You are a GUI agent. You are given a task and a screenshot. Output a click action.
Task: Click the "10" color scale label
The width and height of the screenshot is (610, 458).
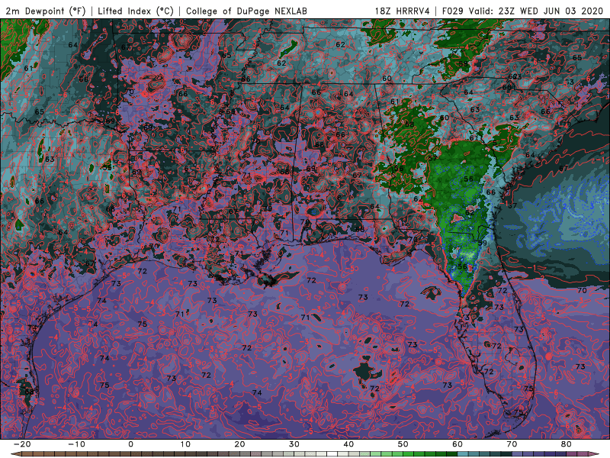(185, 444)
